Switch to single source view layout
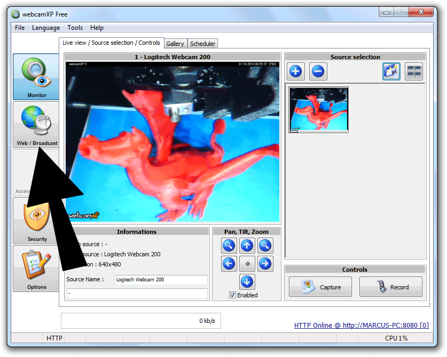The height and width of the screenshot is (357, 447). point(391,71)
